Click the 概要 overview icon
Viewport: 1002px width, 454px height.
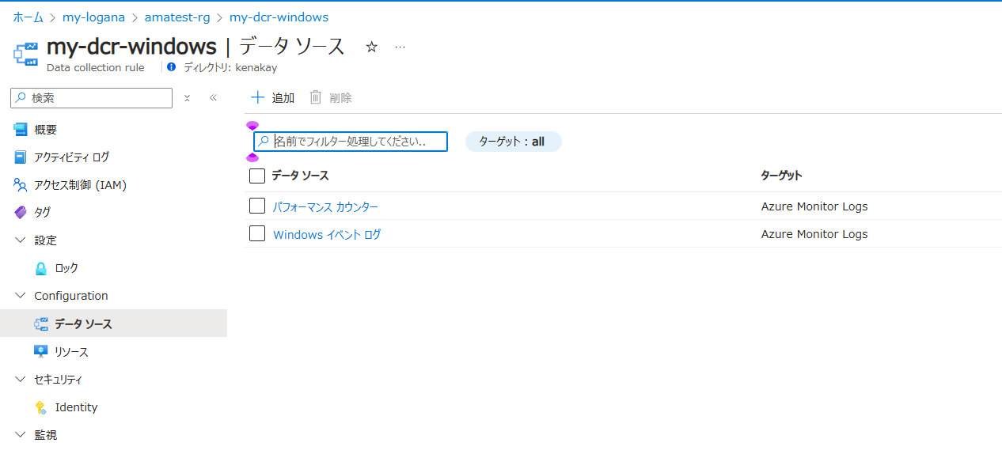(21, 130)
